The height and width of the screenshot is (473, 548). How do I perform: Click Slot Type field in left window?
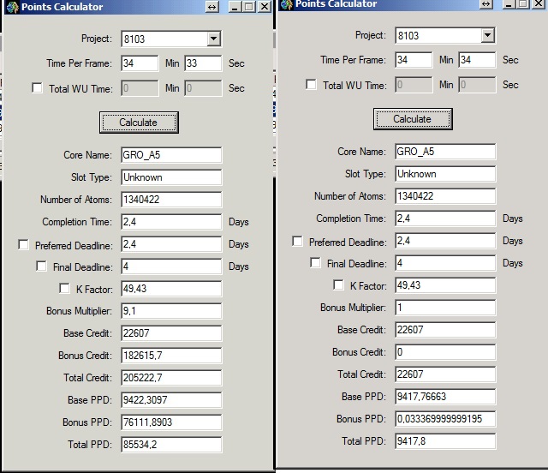click(171, 177)
